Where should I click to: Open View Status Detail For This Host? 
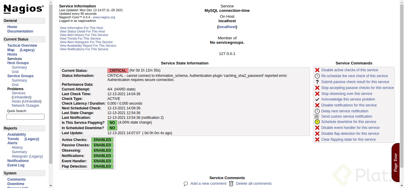point(82,31)
